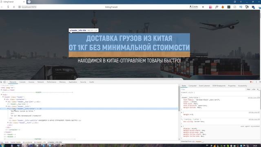Select the Accessibility pane tab
261x147 pixels.
coord(242,86)
